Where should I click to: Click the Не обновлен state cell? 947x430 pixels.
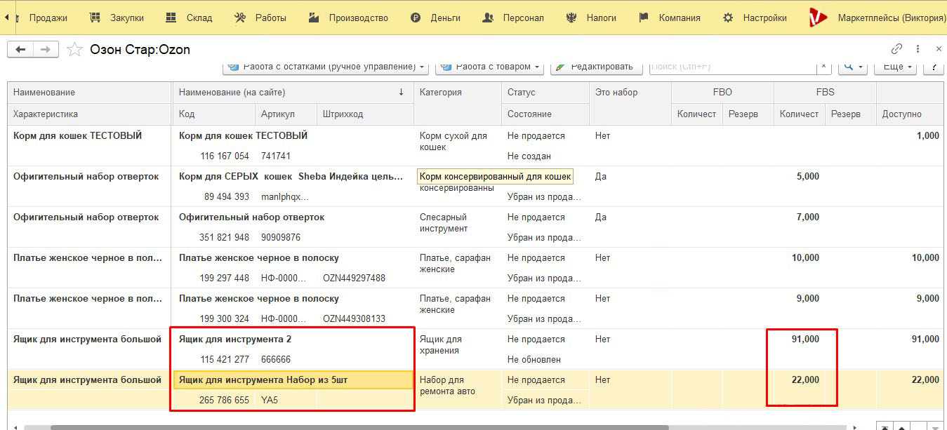[534, 359]
